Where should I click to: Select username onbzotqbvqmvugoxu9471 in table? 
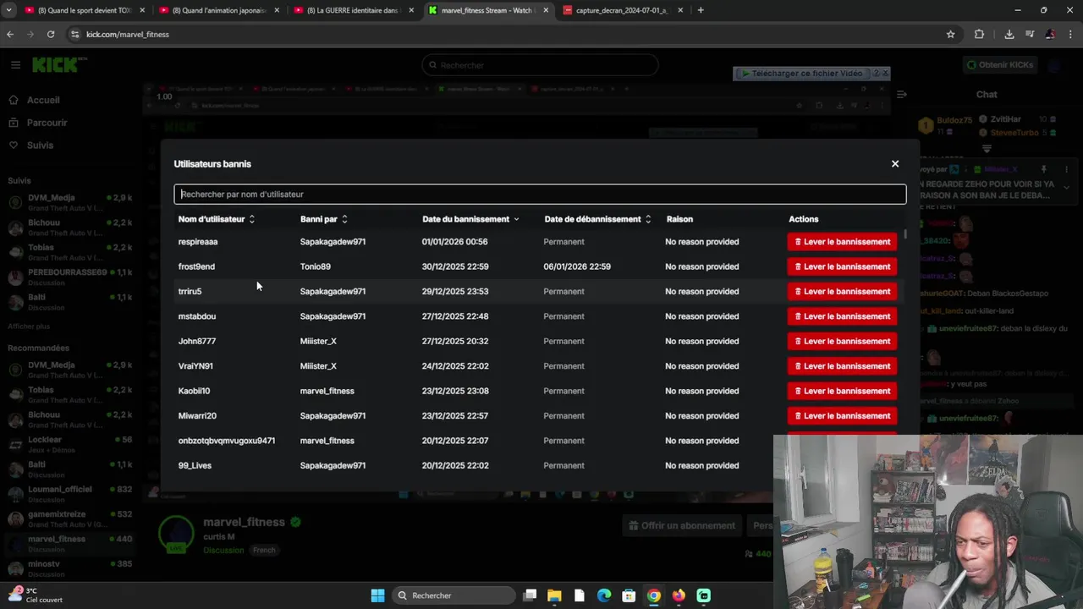pyautogui.click(x=227, y=441)
